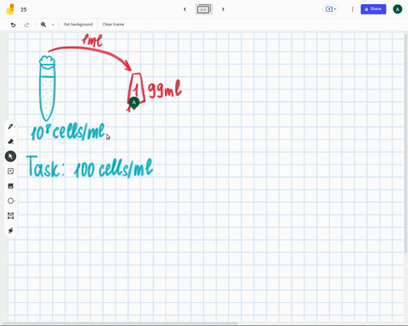The height and width of the screenshot is (326, 408).
Task: Add a text box
Action: pos(10,216)
